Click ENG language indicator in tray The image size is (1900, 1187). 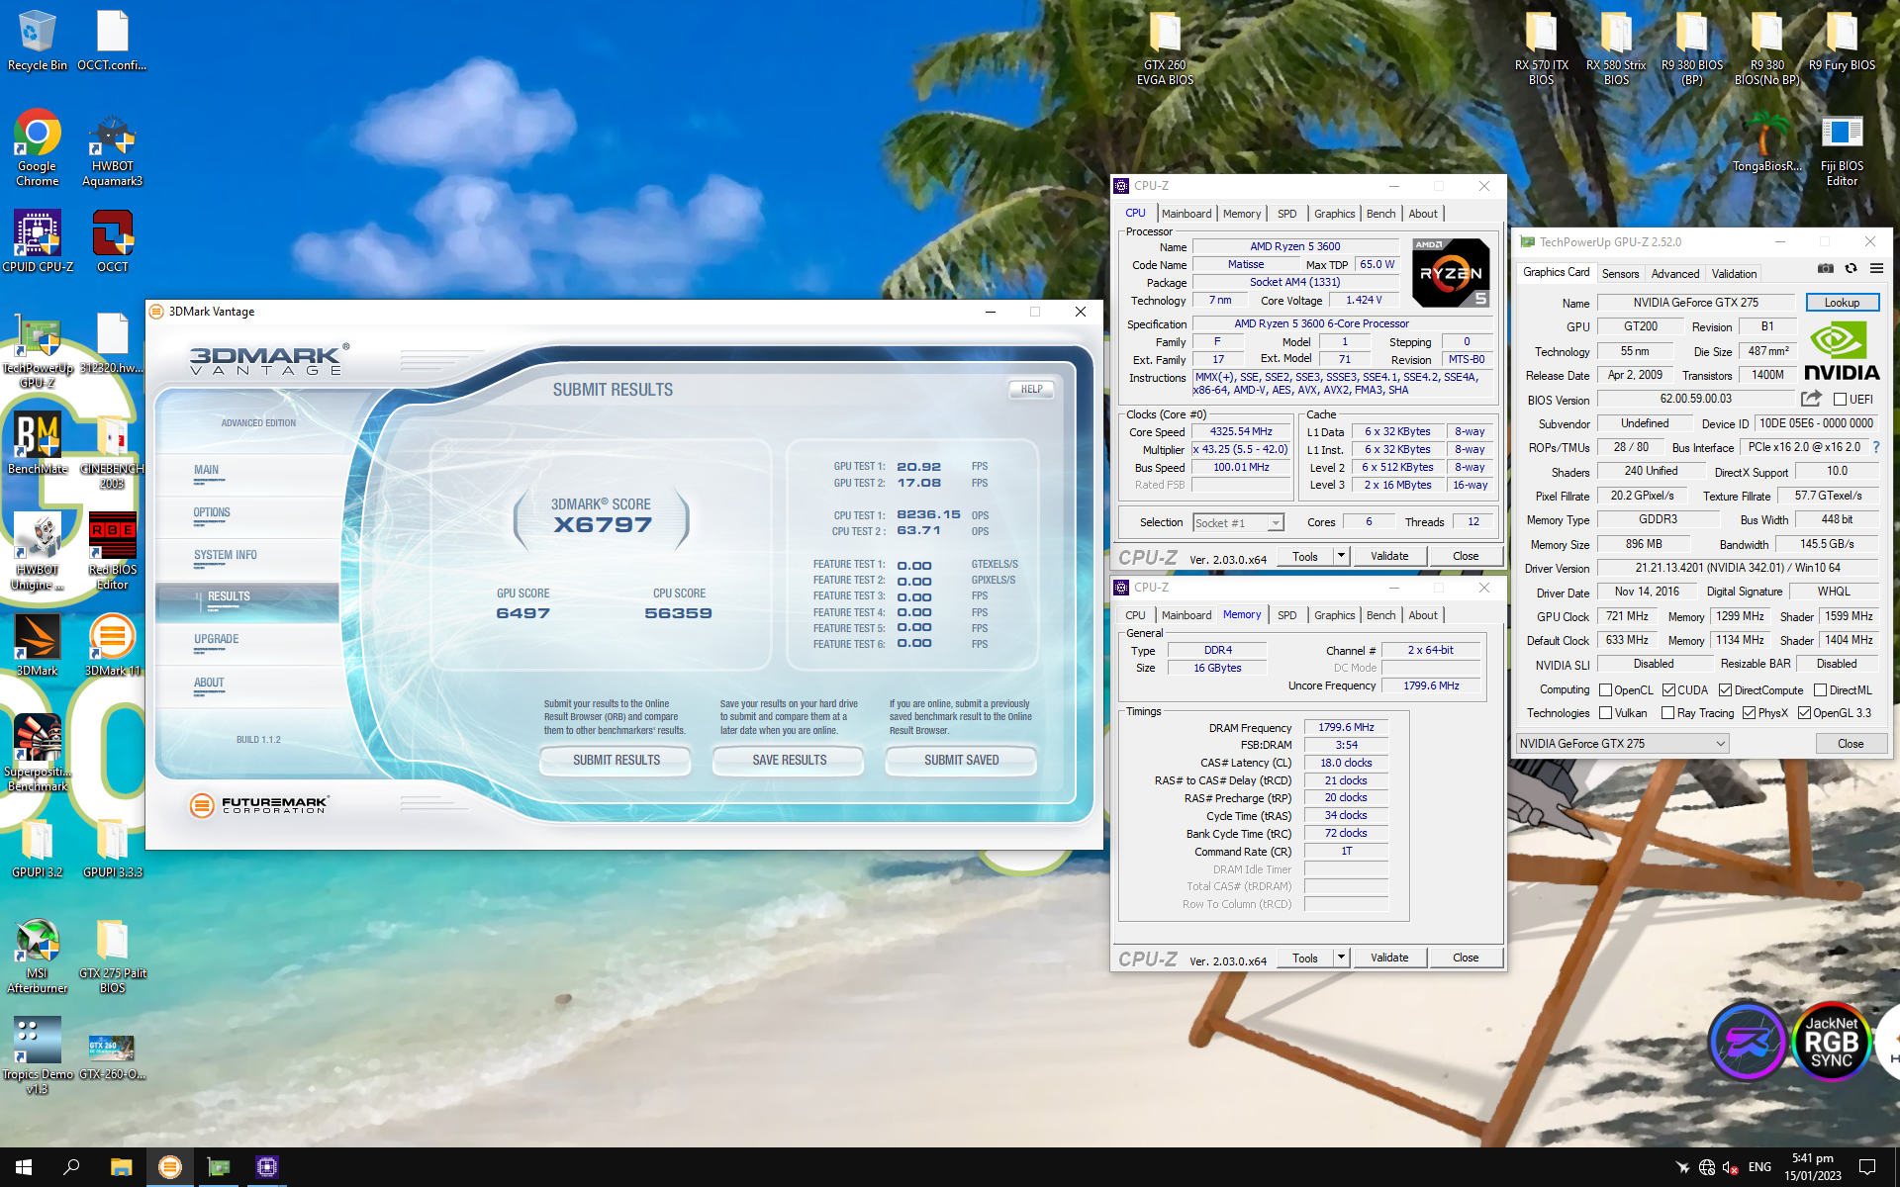(1759, 1167)
